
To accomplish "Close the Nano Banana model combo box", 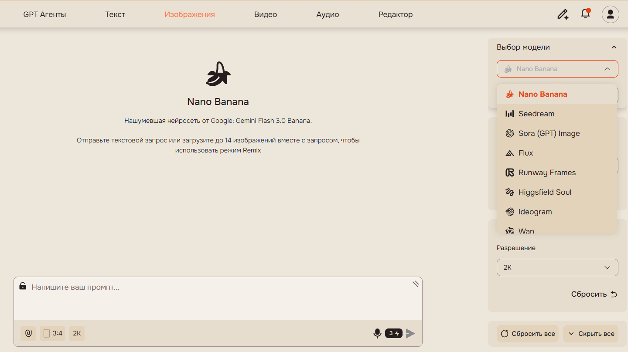I will [557, 69].
